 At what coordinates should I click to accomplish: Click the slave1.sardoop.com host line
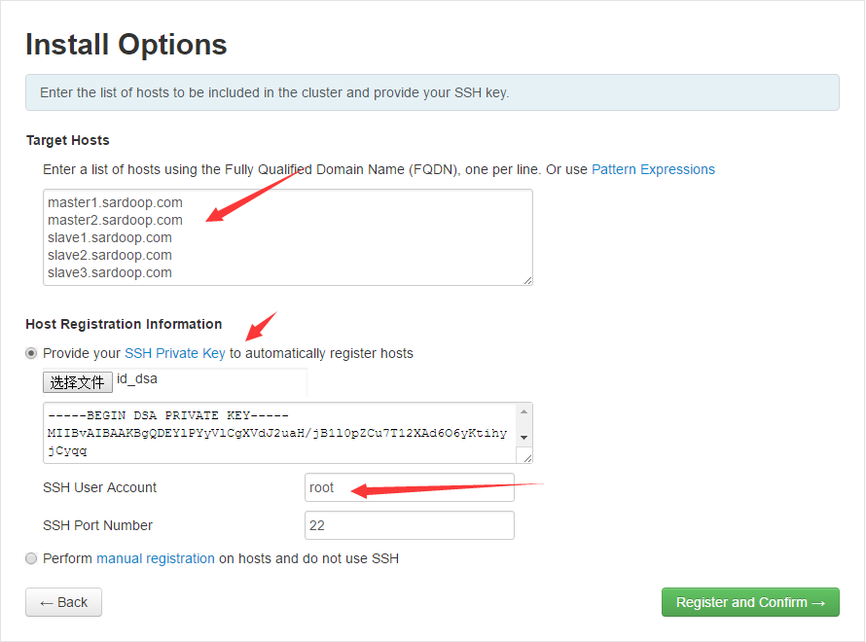click(110, 237)
